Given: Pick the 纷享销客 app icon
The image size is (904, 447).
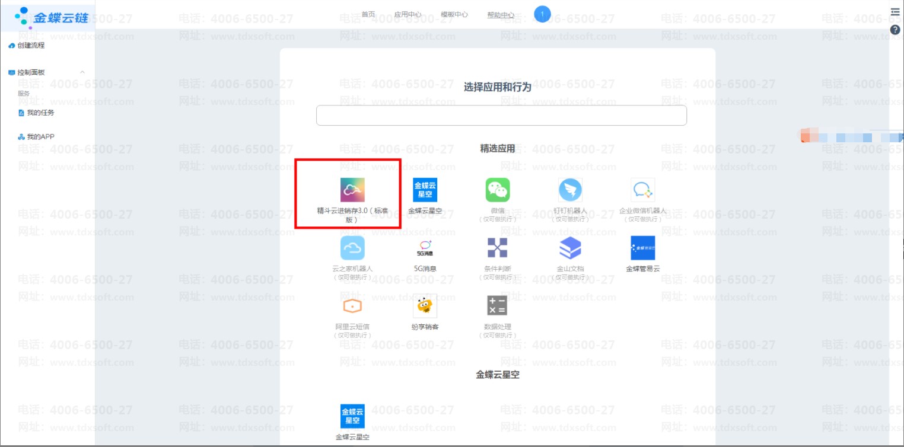Looking at the screenshot, I should tap(425, 306).
